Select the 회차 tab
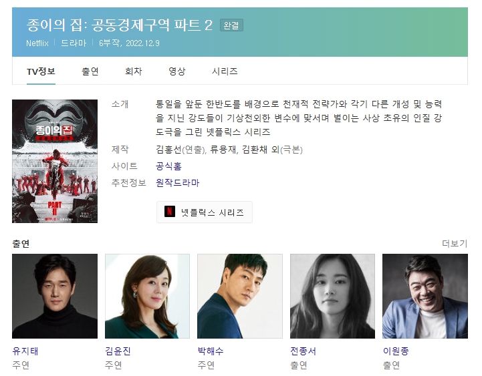Viewport: 482px width, 376px height. coord(134,71)
